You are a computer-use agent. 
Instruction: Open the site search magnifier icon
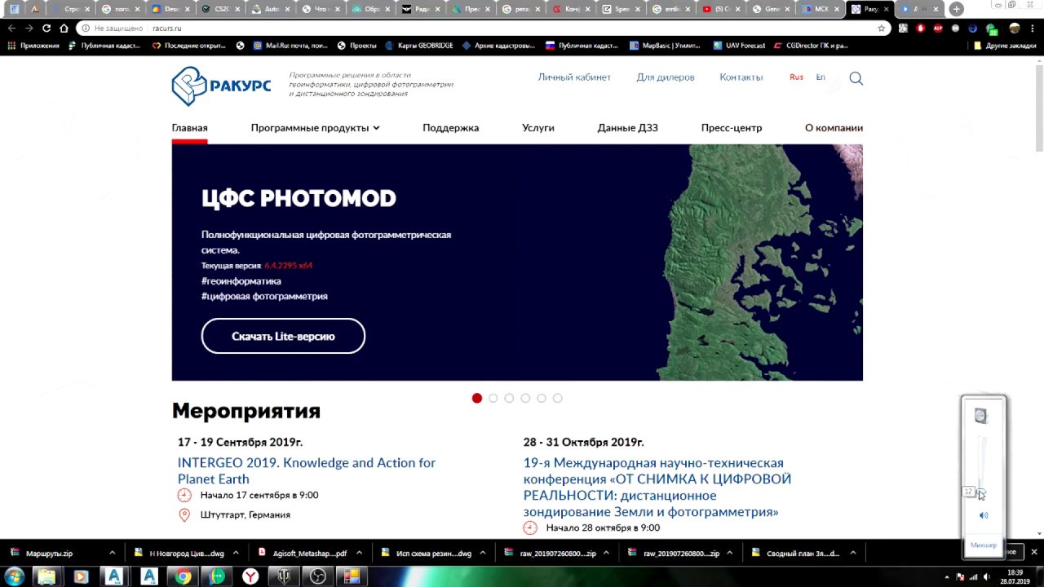click(x=856, y=78)
